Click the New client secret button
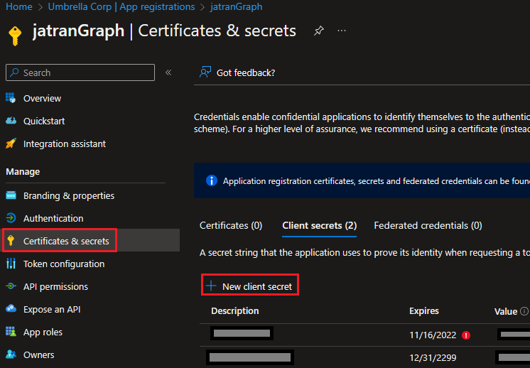530x368 pixels. [250, 286]
